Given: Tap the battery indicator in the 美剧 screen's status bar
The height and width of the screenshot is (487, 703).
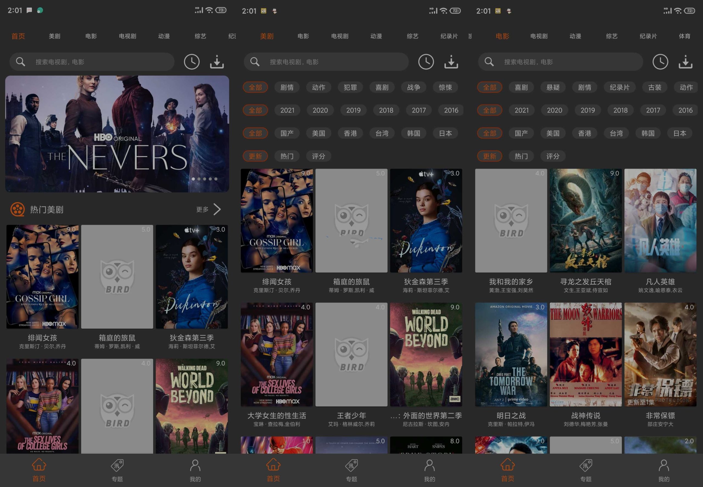Looking at the screenshot, I should pyautogui.click(x=455, y=11).
